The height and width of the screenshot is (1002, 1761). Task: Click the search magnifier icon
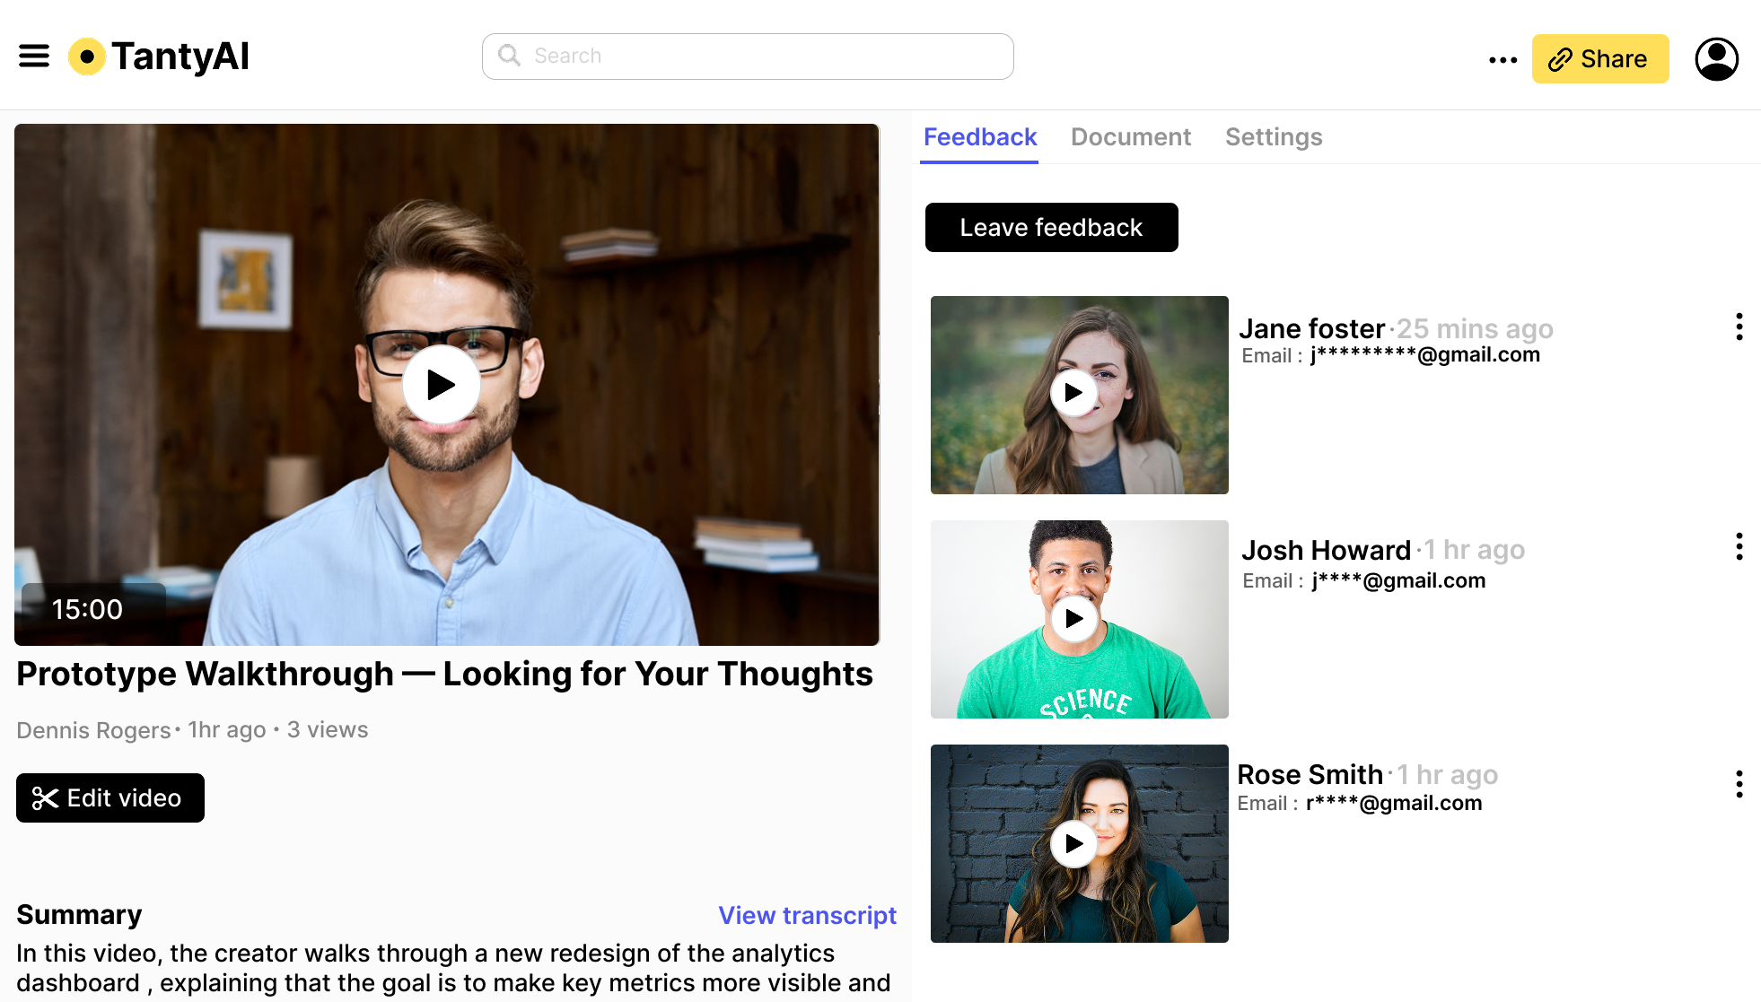tap(509, 56)
